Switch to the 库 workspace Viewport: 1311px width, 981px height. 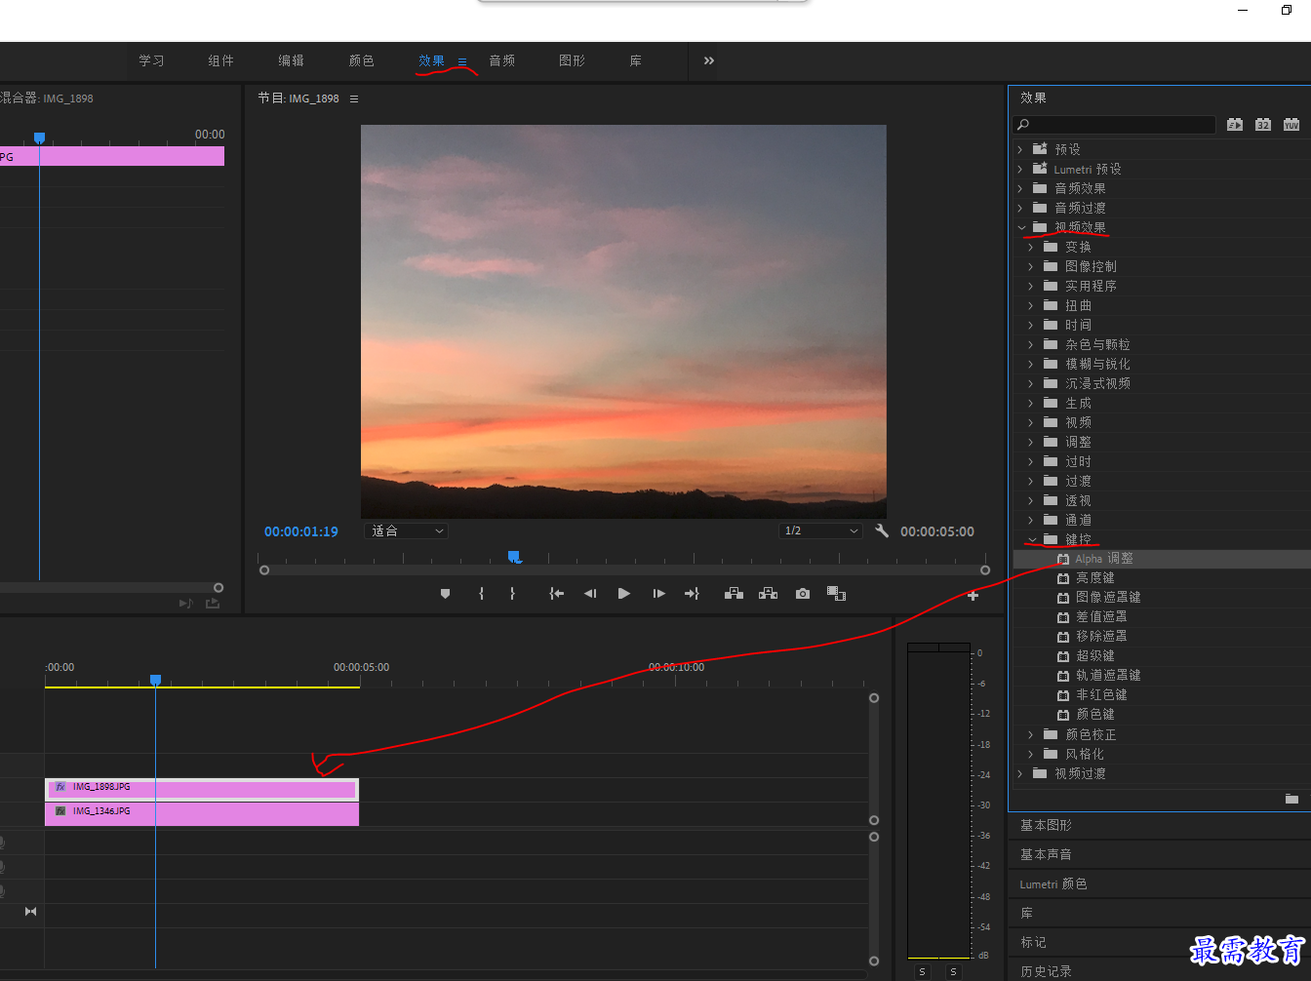[635, 60]
